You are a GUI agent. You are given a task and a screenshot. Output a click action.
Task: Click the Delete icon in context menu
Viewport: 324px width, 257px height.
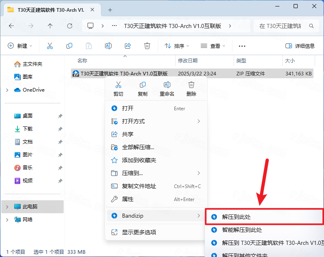pyautogui.click(x=191, y=85)
